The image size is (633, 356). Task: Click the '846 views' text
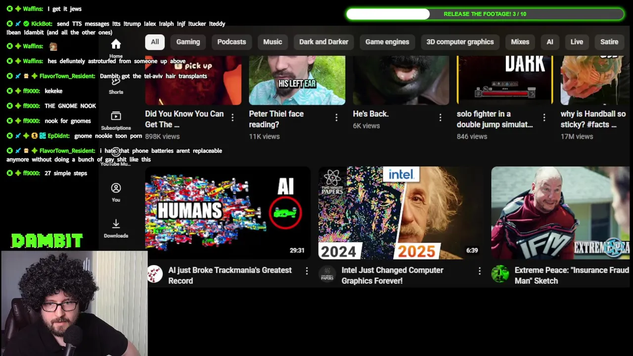tap(472, 136)
